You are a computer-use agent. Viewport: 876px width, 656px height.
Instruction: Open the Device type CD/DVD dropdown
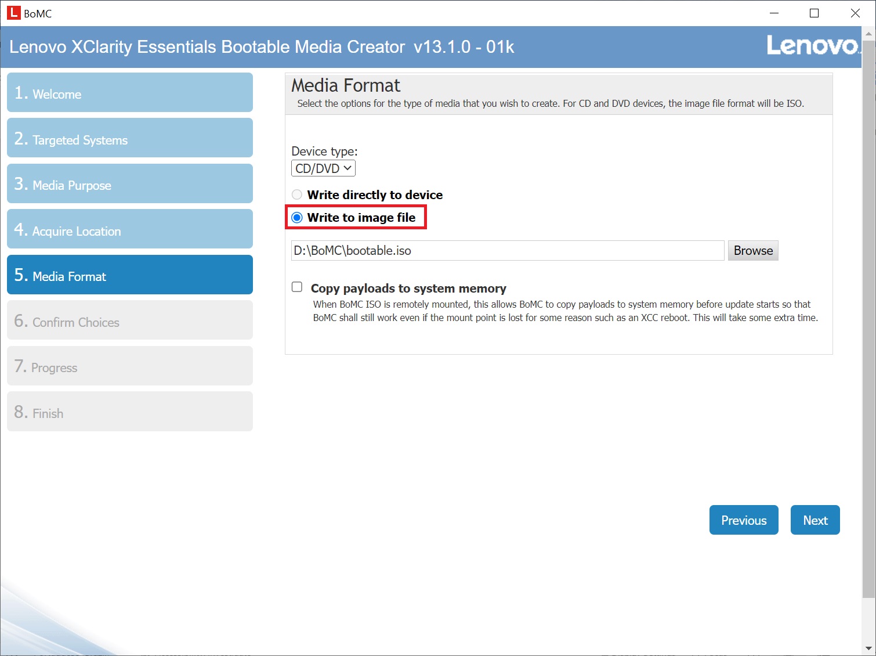coord(323,168)
